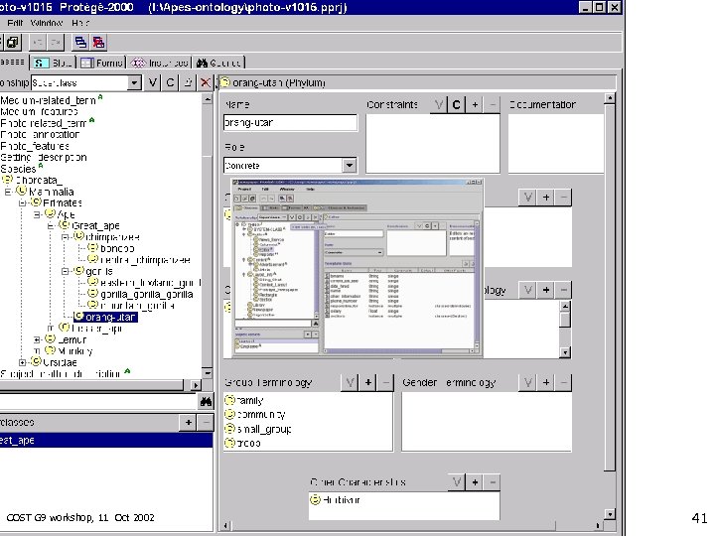Switch to the Instances tab
Viewport: 715px width, 536px height.
[160, 63]
